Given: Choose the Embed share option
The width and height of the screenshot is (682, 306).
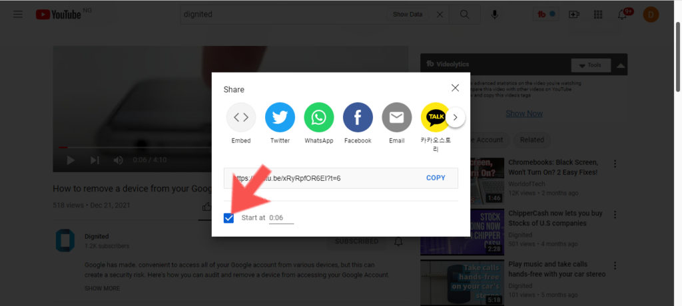Looking at the screenshot, I should click(x=241, y=117).
